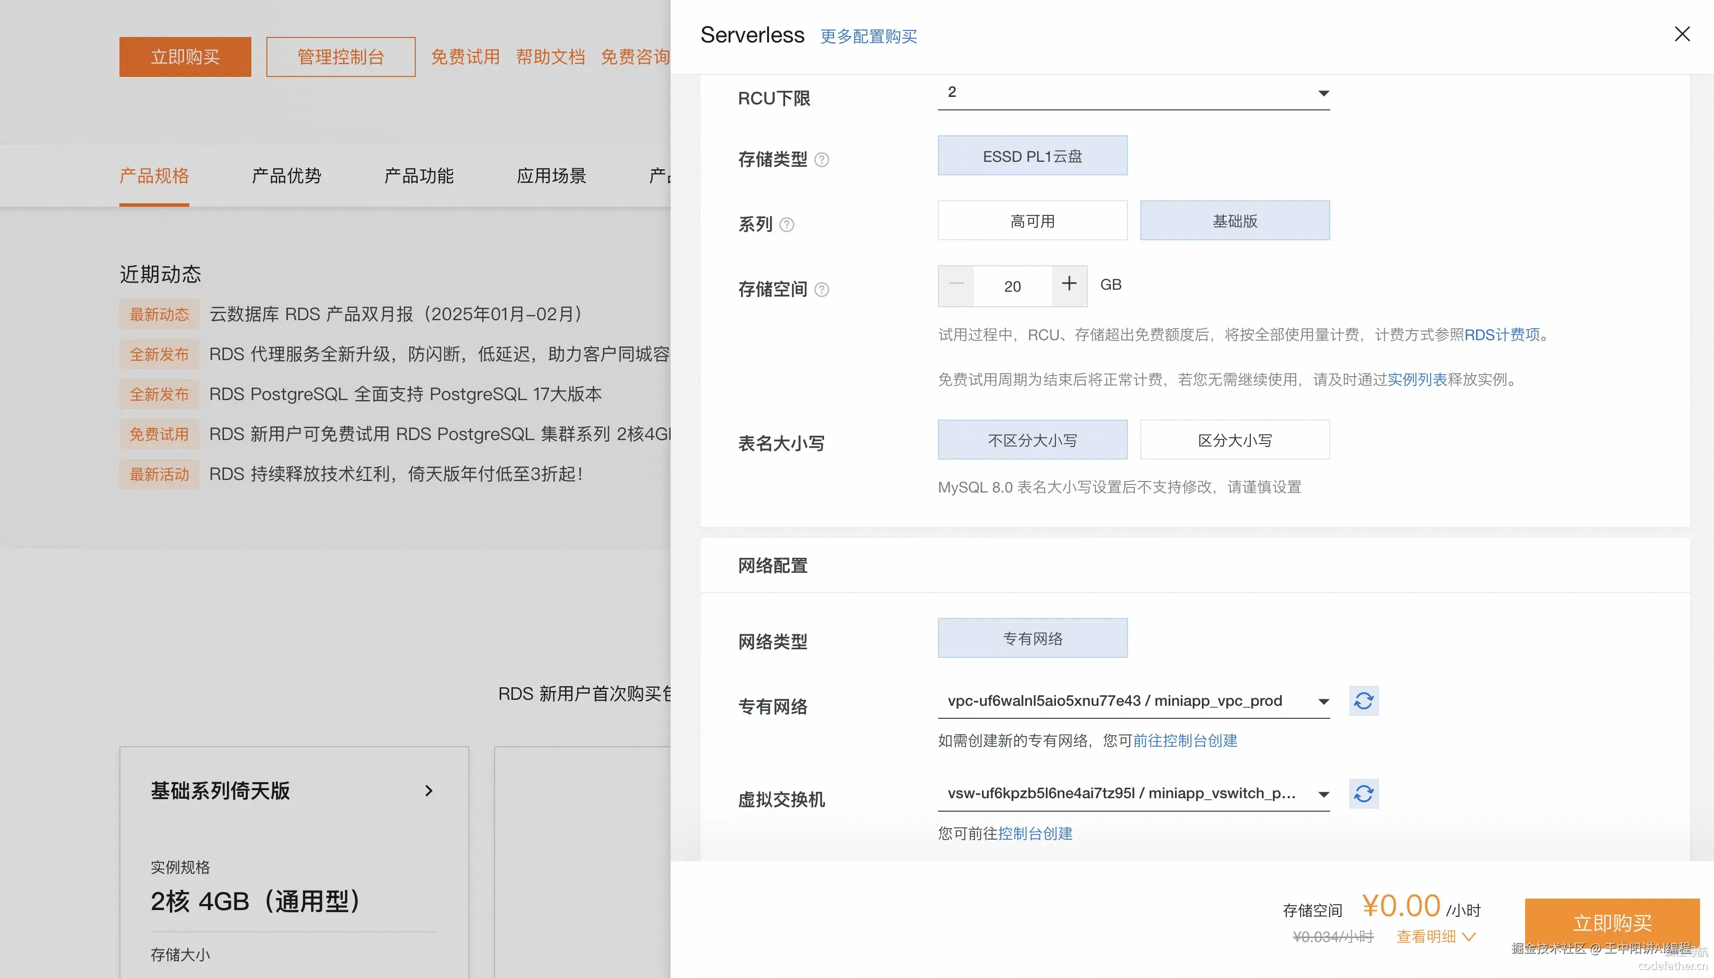1714x978 pixels.
Task: Select the 区分大小写 option
Action: pos(1234,440)
